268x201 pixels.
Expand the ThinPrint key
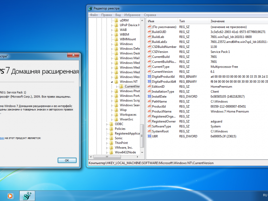click(x=107, y=143)
